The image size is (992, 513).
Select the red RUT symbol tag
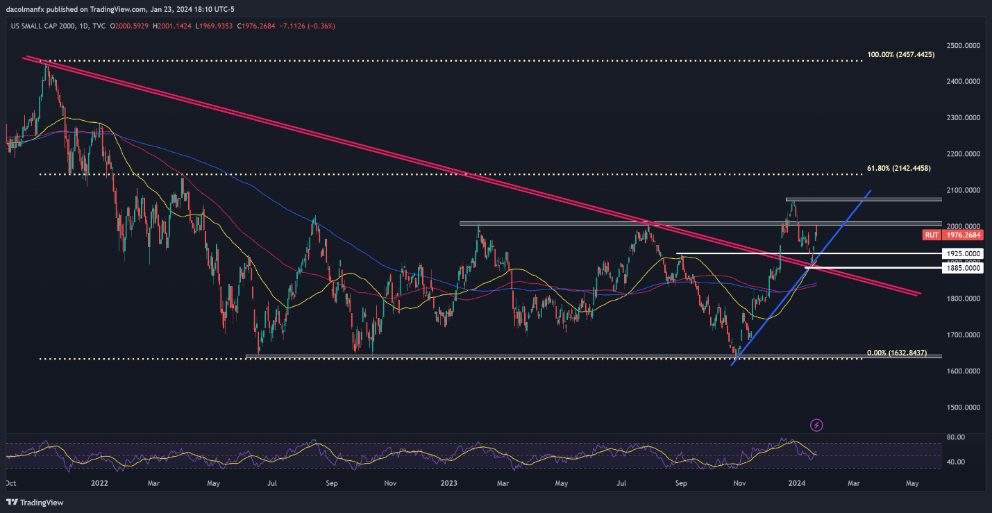pyautogui.click(x=932, y=235)
